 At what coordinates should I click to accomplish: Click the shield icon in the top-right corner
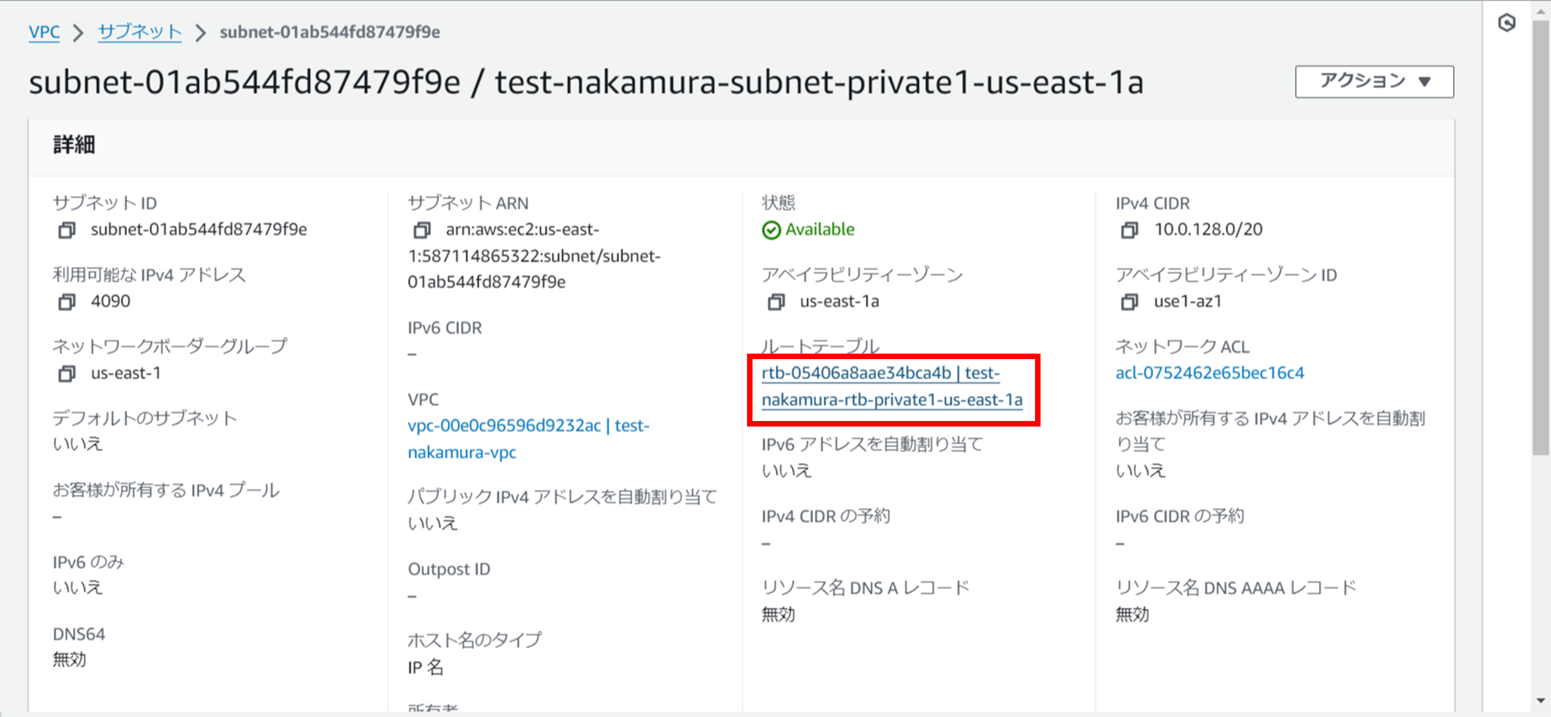[1508, 23]
